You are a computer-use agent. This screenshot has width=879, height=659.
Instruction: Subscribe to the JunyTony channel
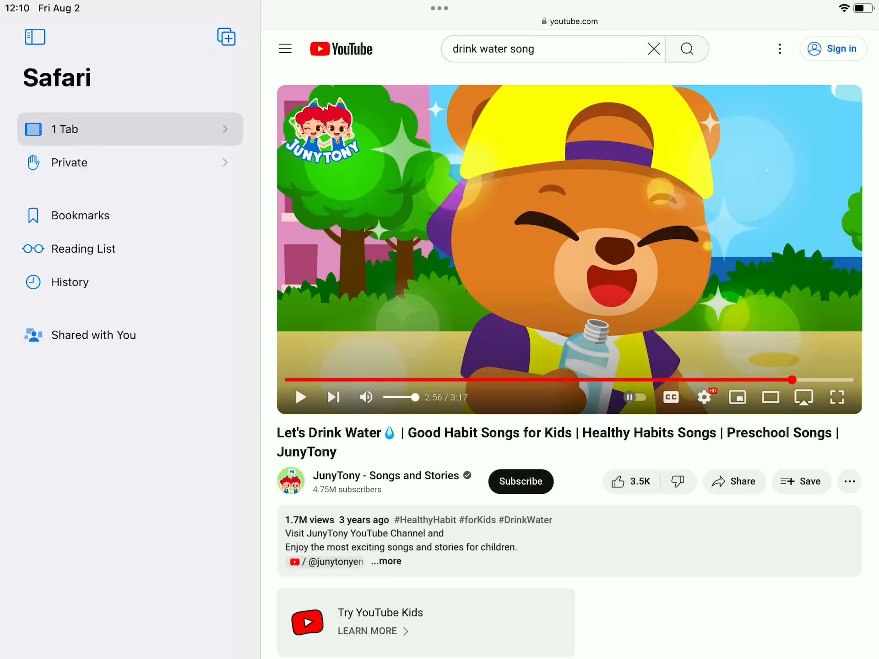pyautogui.click(x=521, y=481)
